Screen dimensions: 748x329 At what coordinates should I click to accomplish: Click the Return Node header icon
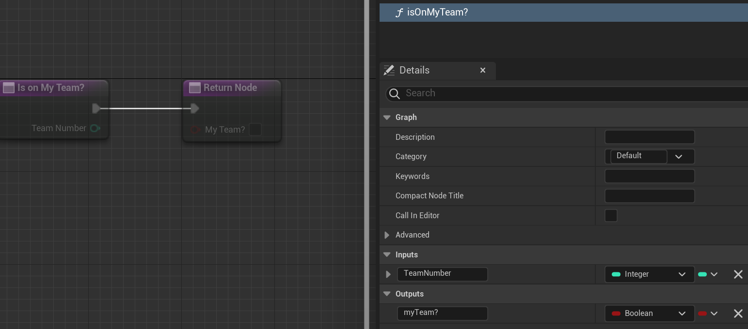click(195, 88)
